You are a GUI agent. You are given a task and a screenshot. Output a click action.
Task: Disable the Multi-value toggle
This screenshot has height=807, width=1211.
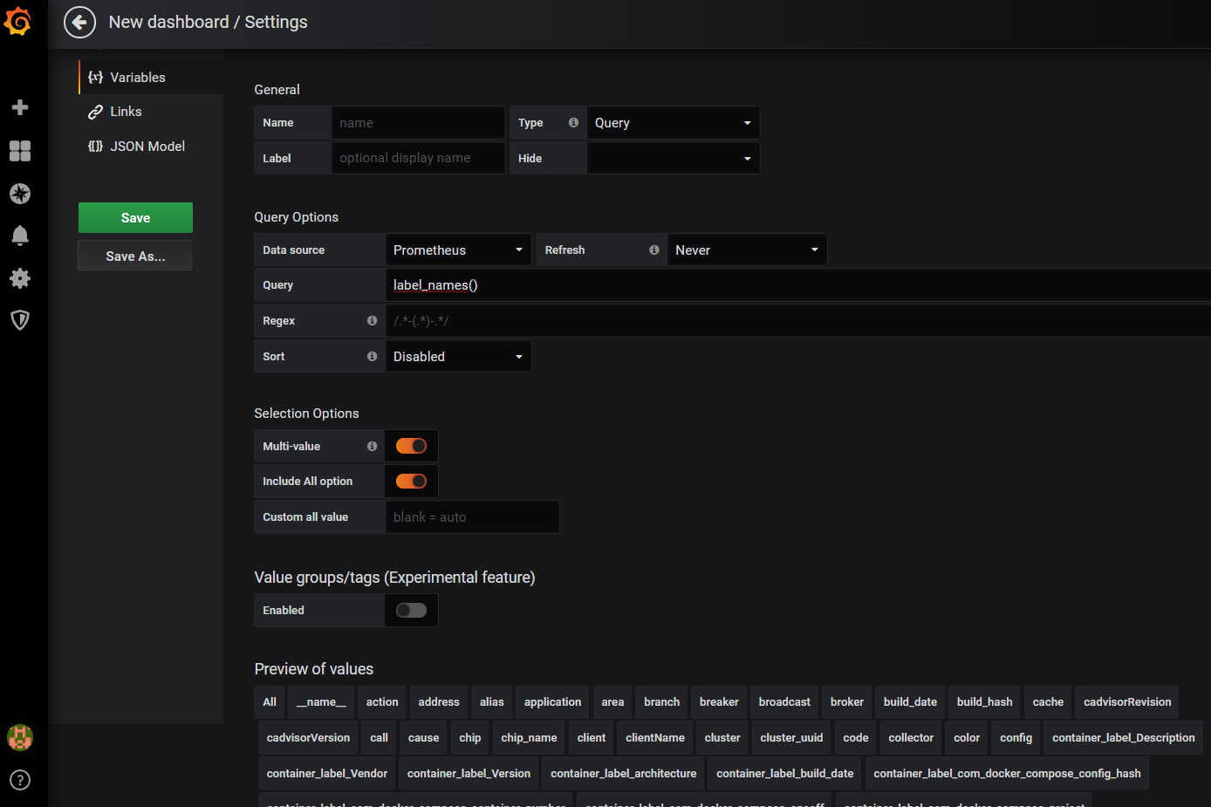(411, 446)
